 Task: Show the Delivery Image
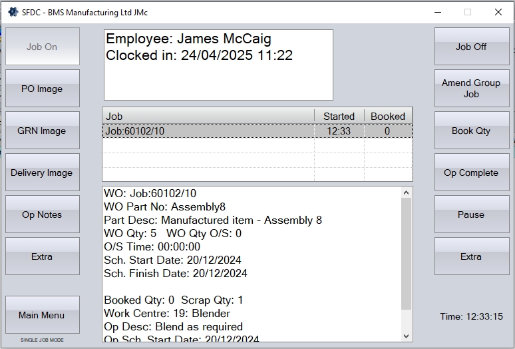pyautogui.click(x=42, y=173)
